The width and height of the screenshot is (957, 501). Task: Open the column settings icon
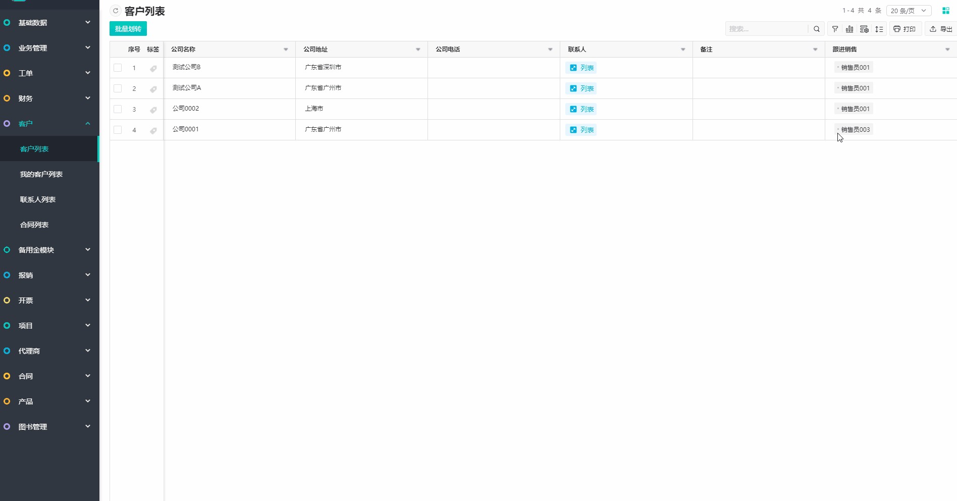pos(864,29)
